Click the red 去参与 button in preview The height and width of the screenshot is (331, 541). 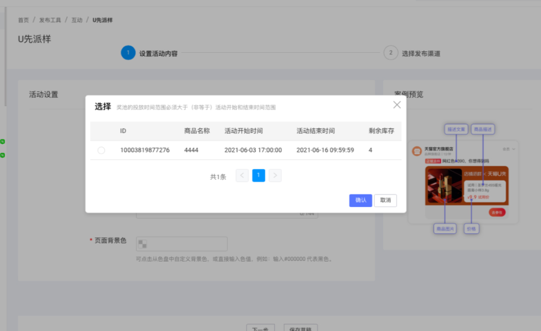[x=497, y=212]
